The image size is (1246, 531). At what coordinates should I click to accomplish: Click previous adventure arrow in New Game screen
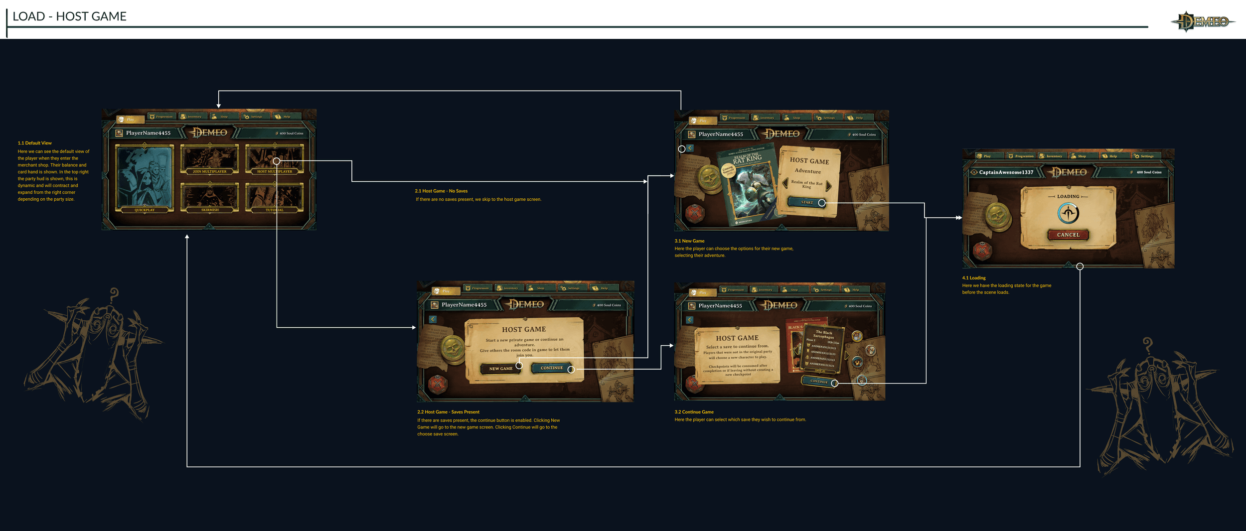tap(785, 184)
